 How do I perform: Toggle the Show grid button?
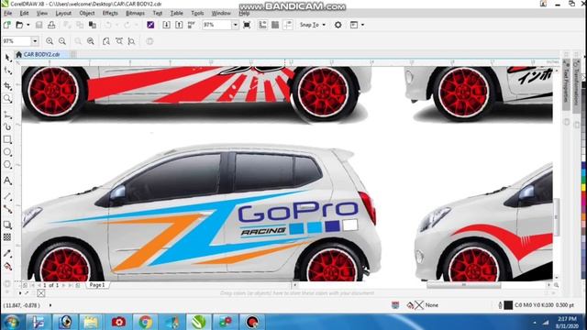(275, 25)
